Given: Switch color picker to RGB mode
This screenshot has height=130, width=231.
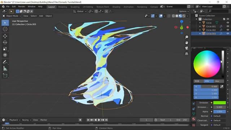Looking at the screenshot, I should coord(199,81).
